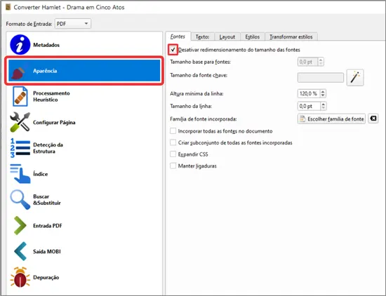
Task: Open the Índice section icon
Action: [20, 174]
